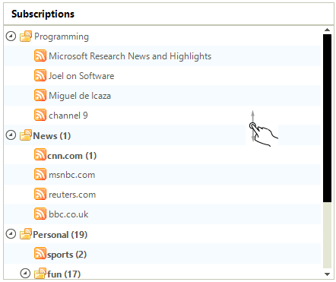Select the Miguel de Icaza feed
336x282 pixels.
coord(80,96)
